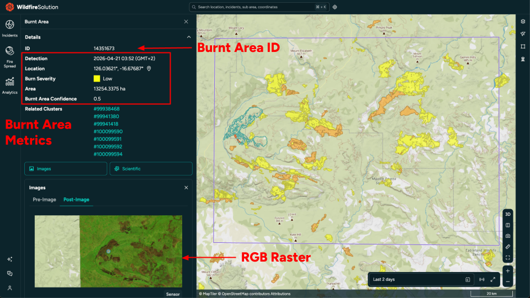Viewport: 530px width, 298px height.
Task: Click the WildfireSolution logo
Action: (x=32, y=7)
